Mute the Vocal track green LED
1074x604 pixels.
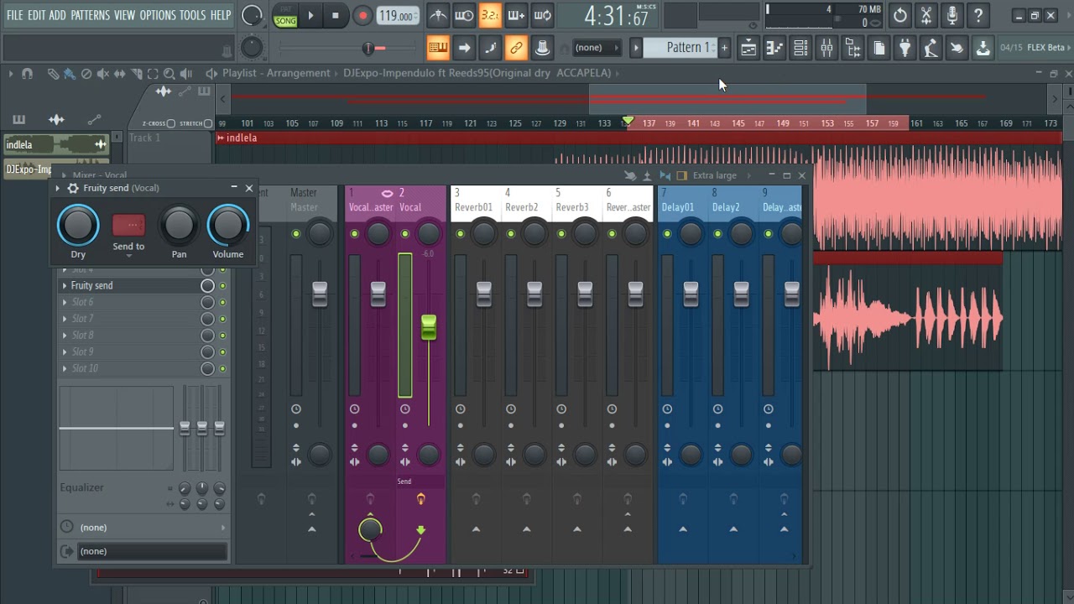(405, 234)
